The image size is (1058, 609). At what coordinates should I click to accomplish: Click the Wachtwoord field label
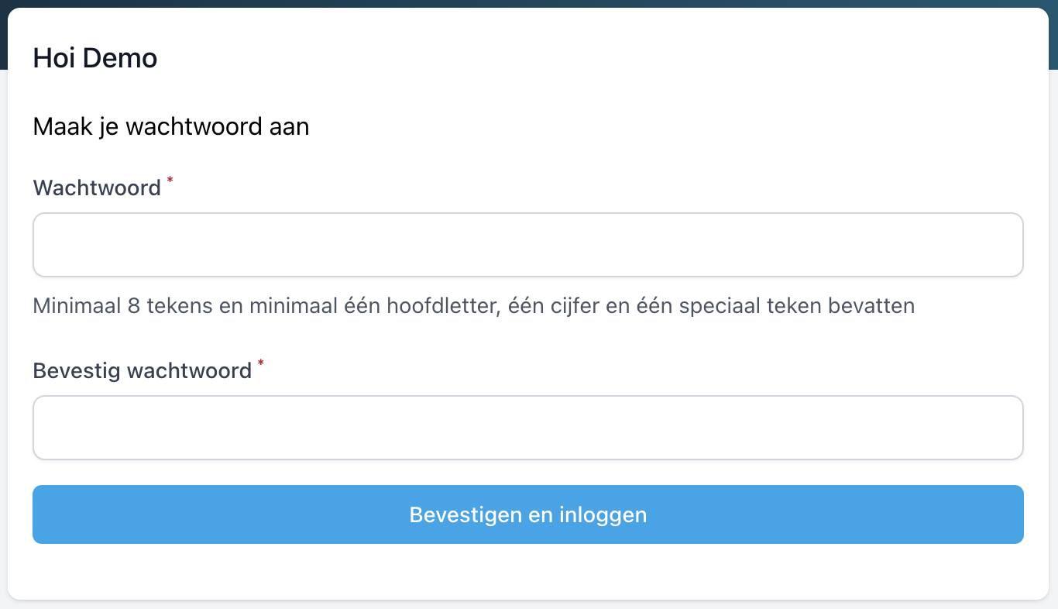(x=97, y=188)
